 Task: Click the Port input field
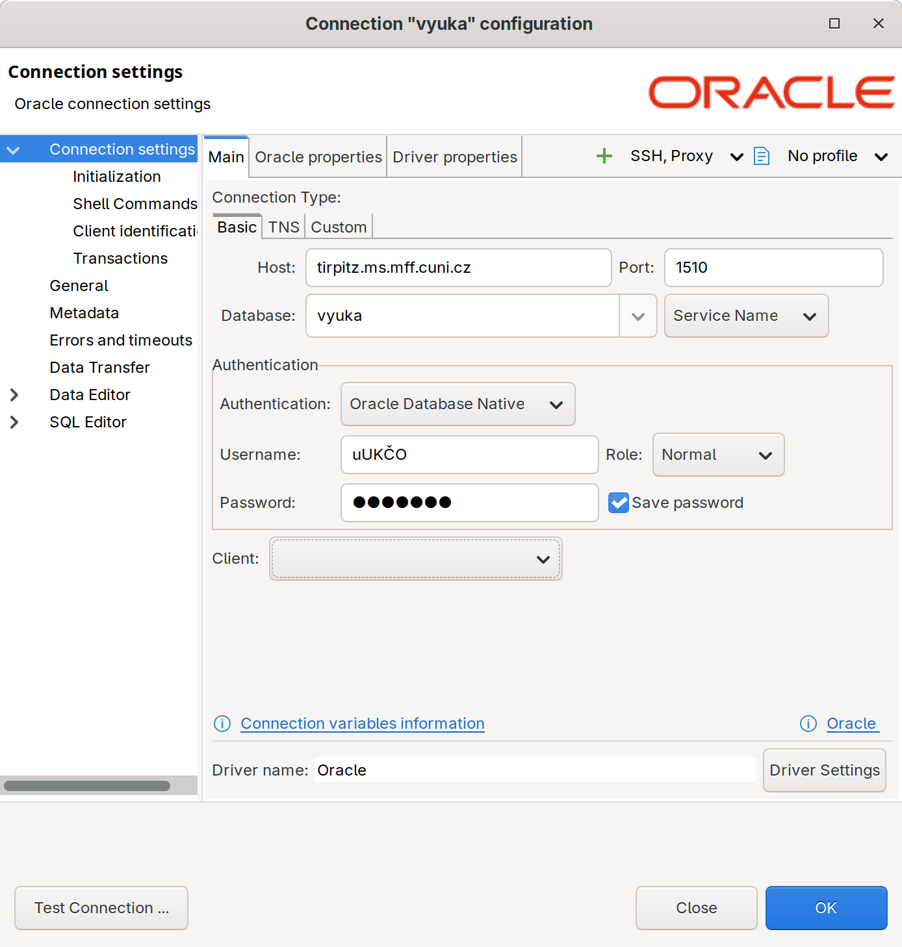[773, 268]
